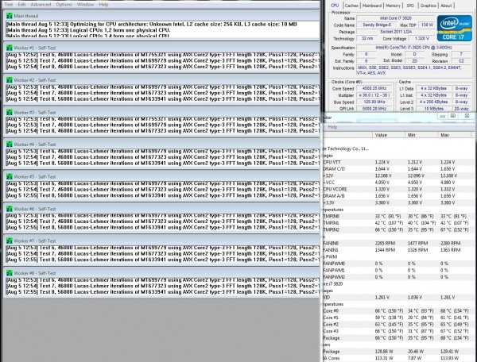Open the Help menu in HWMonitor
The height and width of the screenshot is (362, 477).
click(x=332, y=127)
